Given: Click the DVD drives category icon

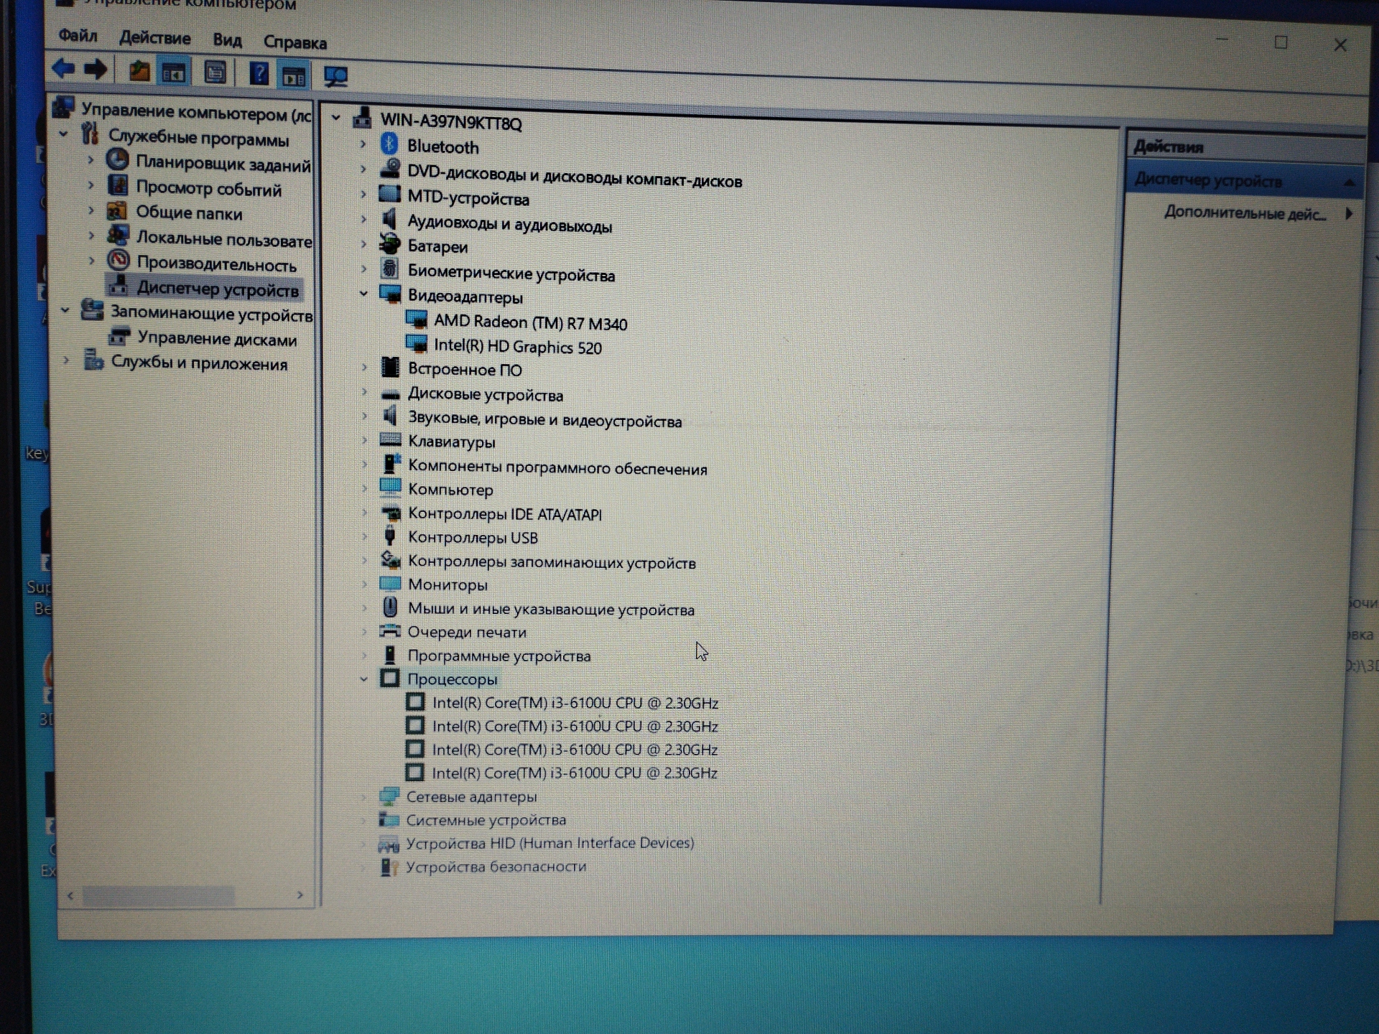Looking at the screenshot, I should click(x=390, y=169).
